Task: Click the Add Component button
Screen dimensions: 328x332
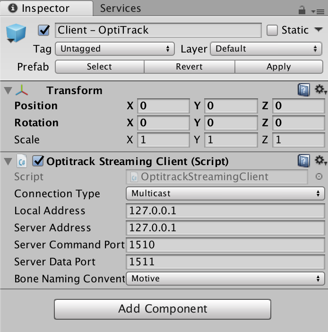Action: pyautogui.click(x=163, y=309)
